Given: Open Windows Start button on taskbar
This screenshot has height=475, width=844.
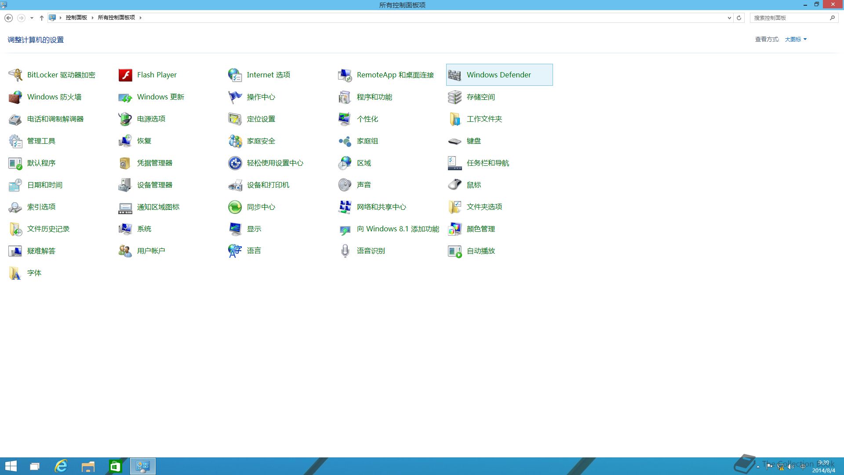Looking at the screenshot, I should tap(11, 466).
